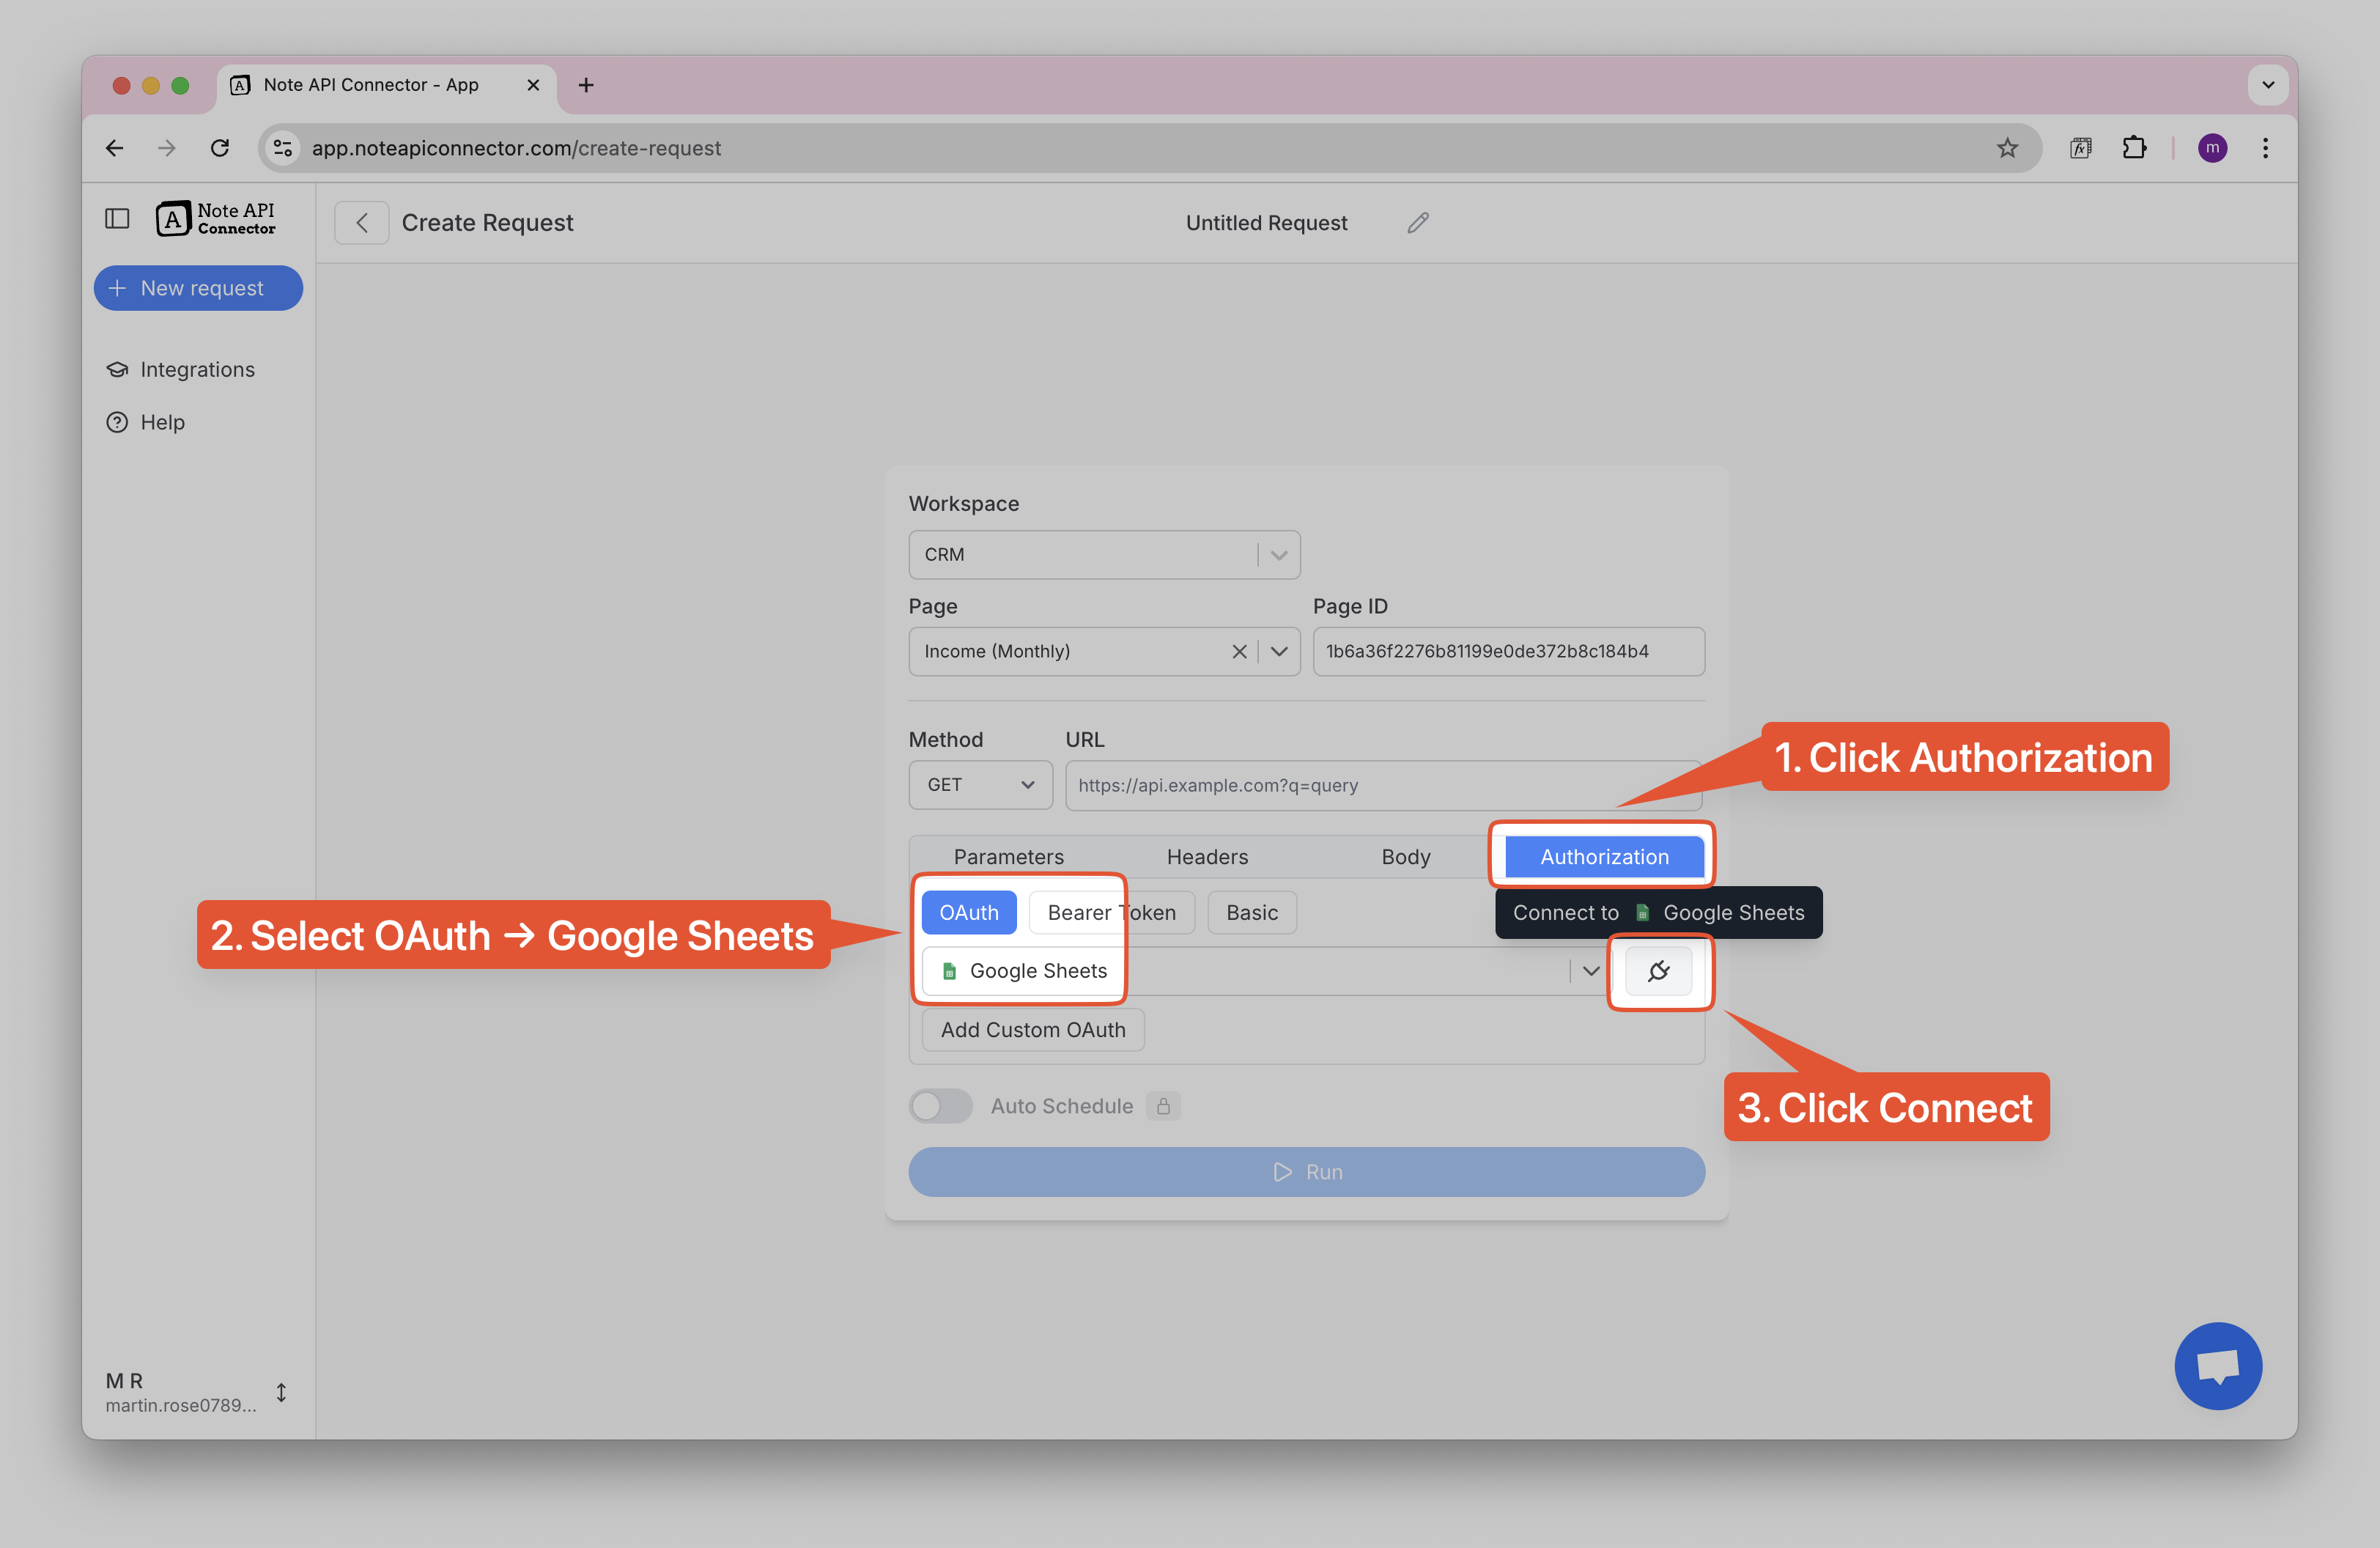2380x1548 pixels.
Task: Bookmark this page with the star icon
Action: click(x=2006, y=148)
